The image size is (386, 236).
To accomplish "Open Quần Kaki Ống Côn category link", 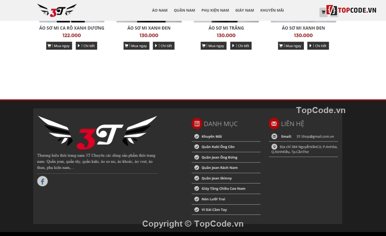I will (x=218, y=147).
